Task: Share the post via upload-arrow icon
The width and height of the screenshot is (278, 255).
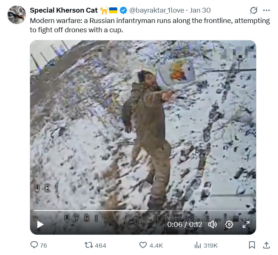Action: tap(266, 245)
